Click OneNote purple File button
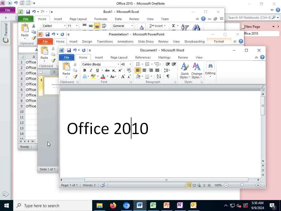 7,10
